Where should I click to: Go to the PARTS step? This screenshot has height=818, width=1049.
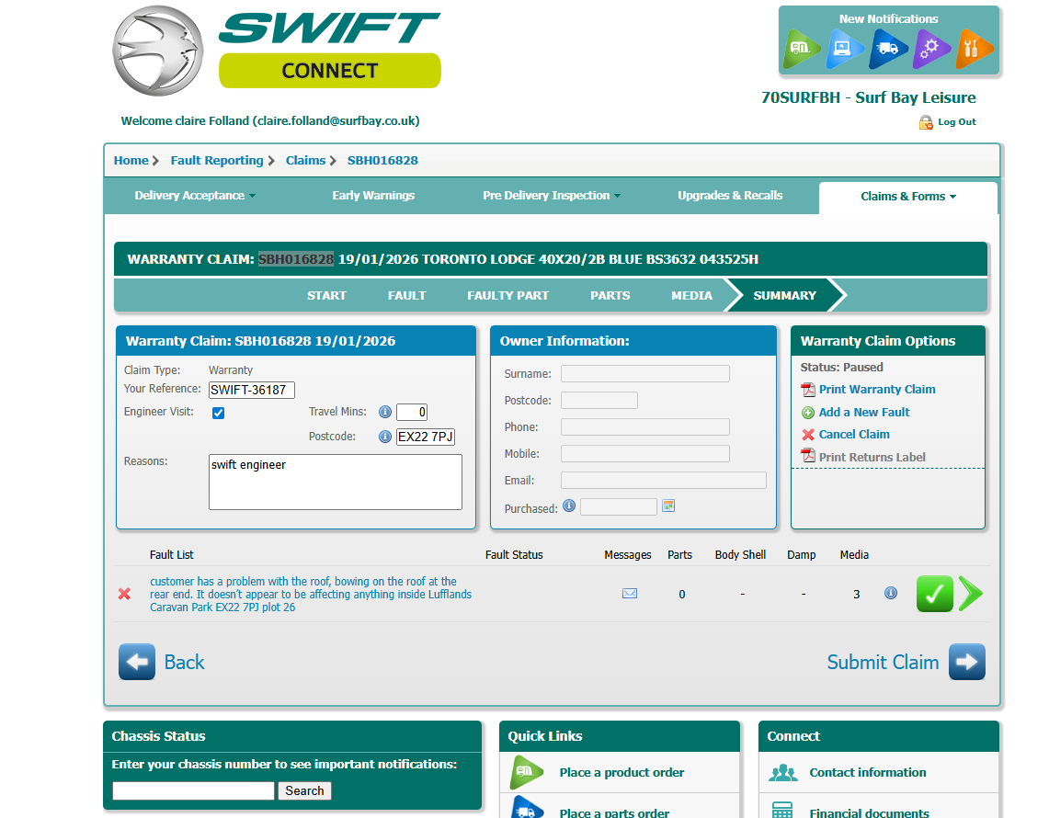pyautogui.click(x=610, y=296)
